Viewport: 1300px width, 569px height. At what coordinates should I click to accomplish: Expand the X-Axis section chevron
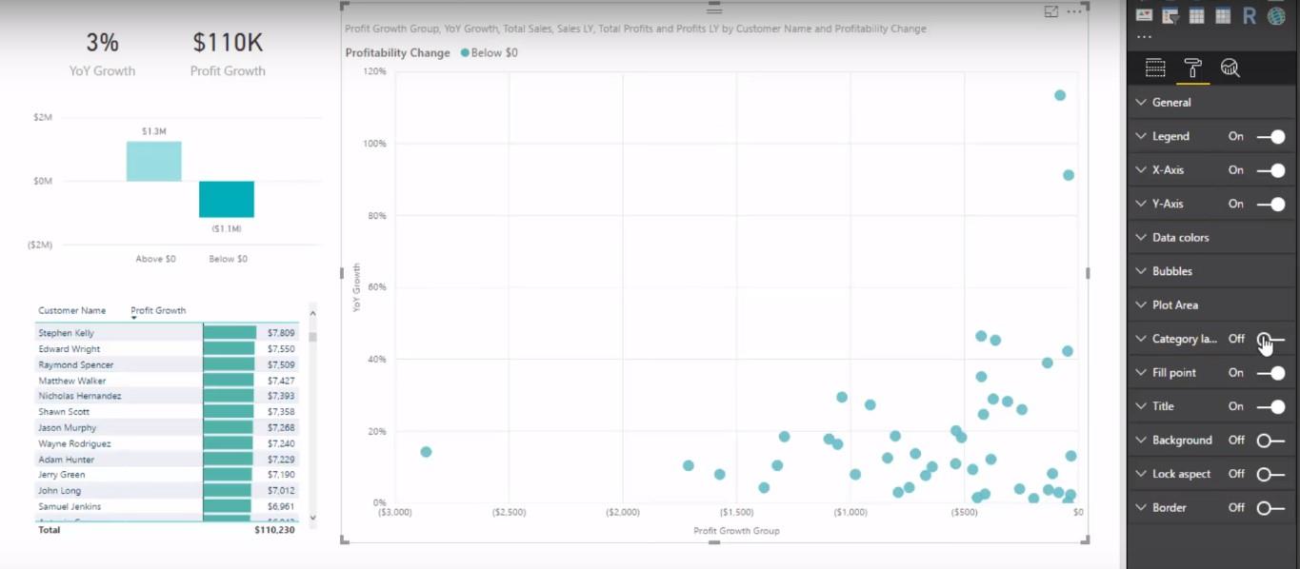(1140, 170)
